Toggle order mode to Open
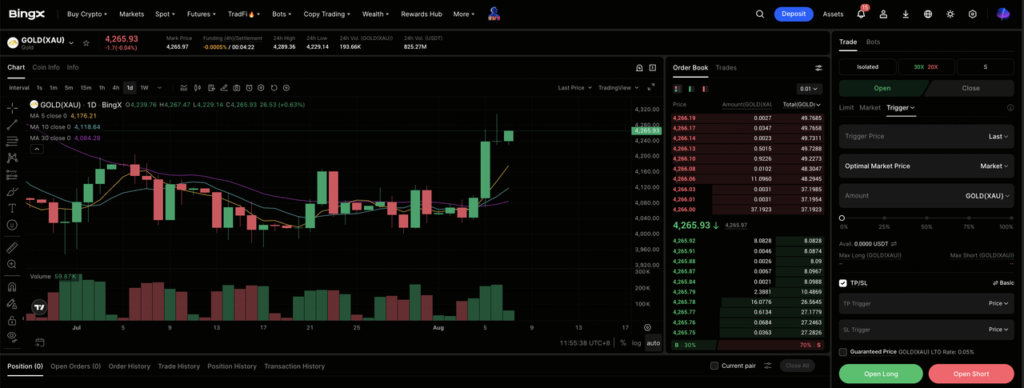This screenshot has width=1024, height=388. click(882, 88)
